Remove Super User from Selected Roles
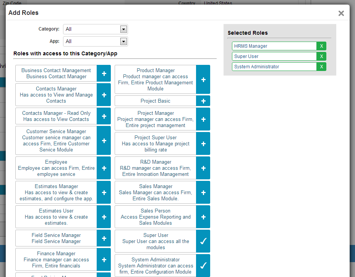The image size is (355, 277). (321, 56)
